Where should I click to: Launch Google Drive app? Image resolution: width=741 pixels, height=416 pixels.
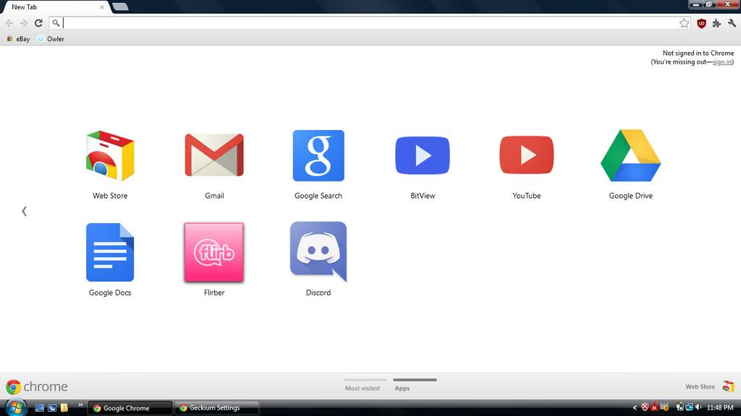point(630,156)
